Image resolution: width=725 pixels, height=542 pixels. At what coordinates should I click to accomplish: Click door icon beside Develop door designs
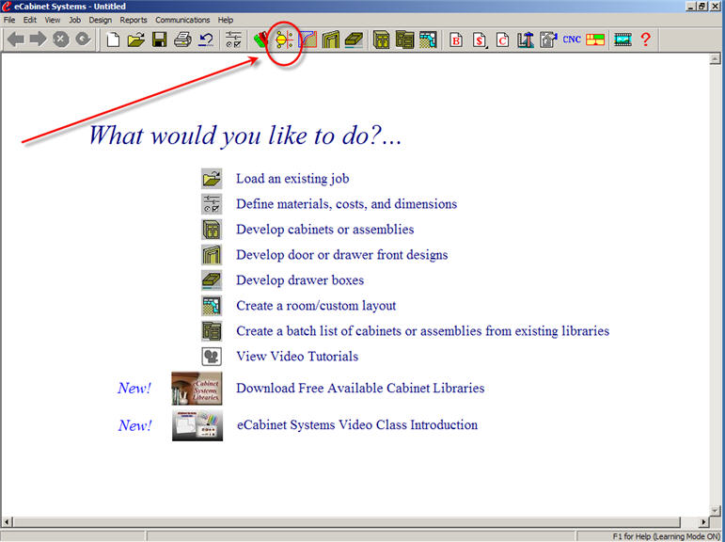click(x=212, y=255)
